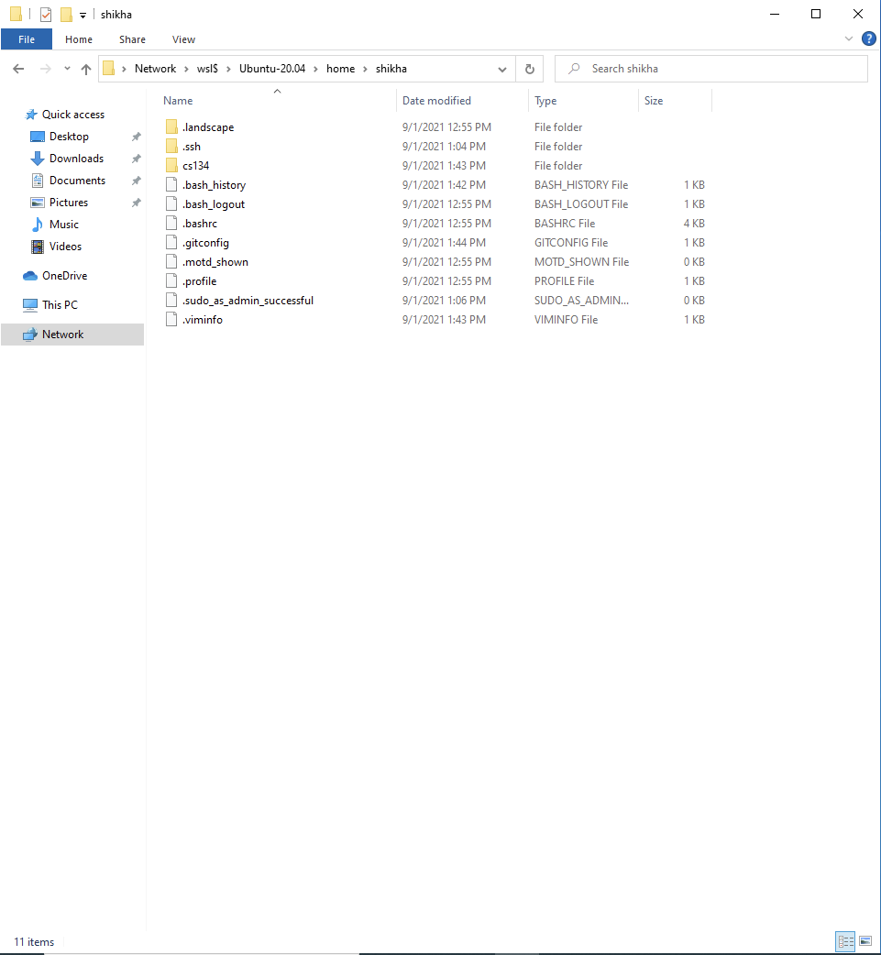Expand the ribbon with the chevron
The image size is (881, 955).
point(849,39)
